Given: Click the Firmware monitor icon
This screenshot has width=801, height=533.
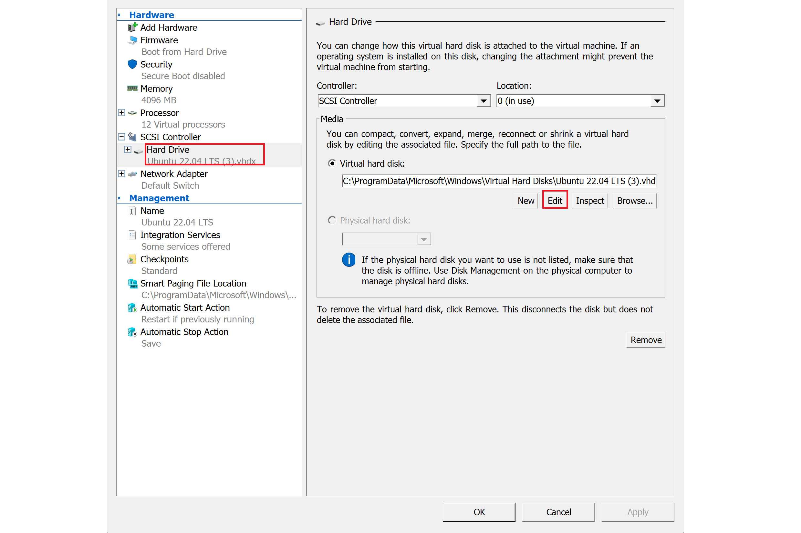Looking at the screenshot, I should (x=132, y=40).
